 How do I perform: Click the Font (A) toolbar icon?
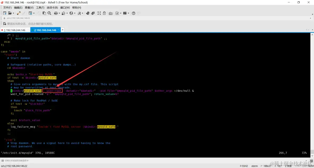(79, 13)
